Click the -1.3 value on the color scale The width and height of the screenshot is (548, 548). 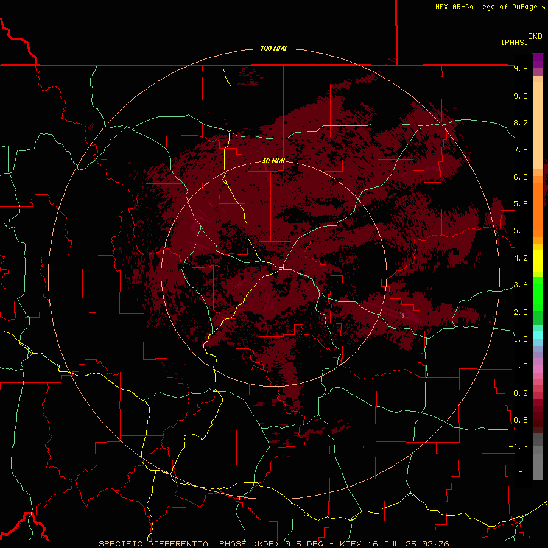point(518,447)
